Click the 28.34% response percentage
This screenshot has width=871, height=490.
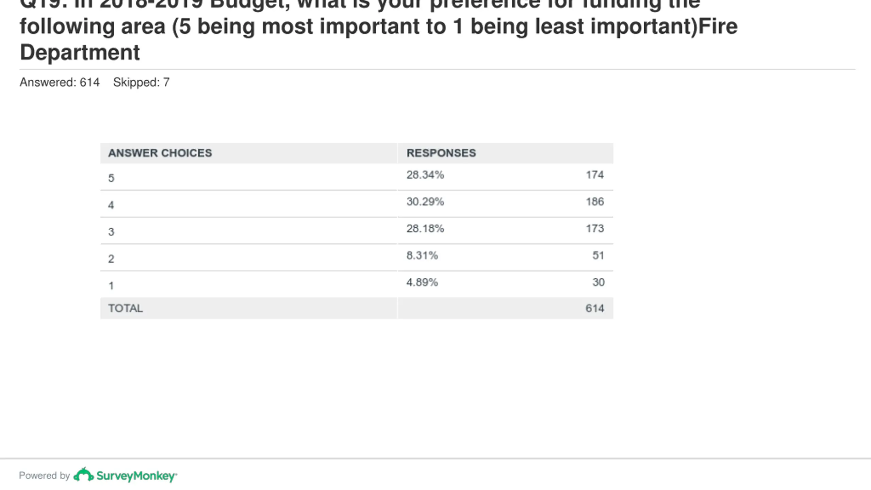pyautogui.click(x=425, y=175)
